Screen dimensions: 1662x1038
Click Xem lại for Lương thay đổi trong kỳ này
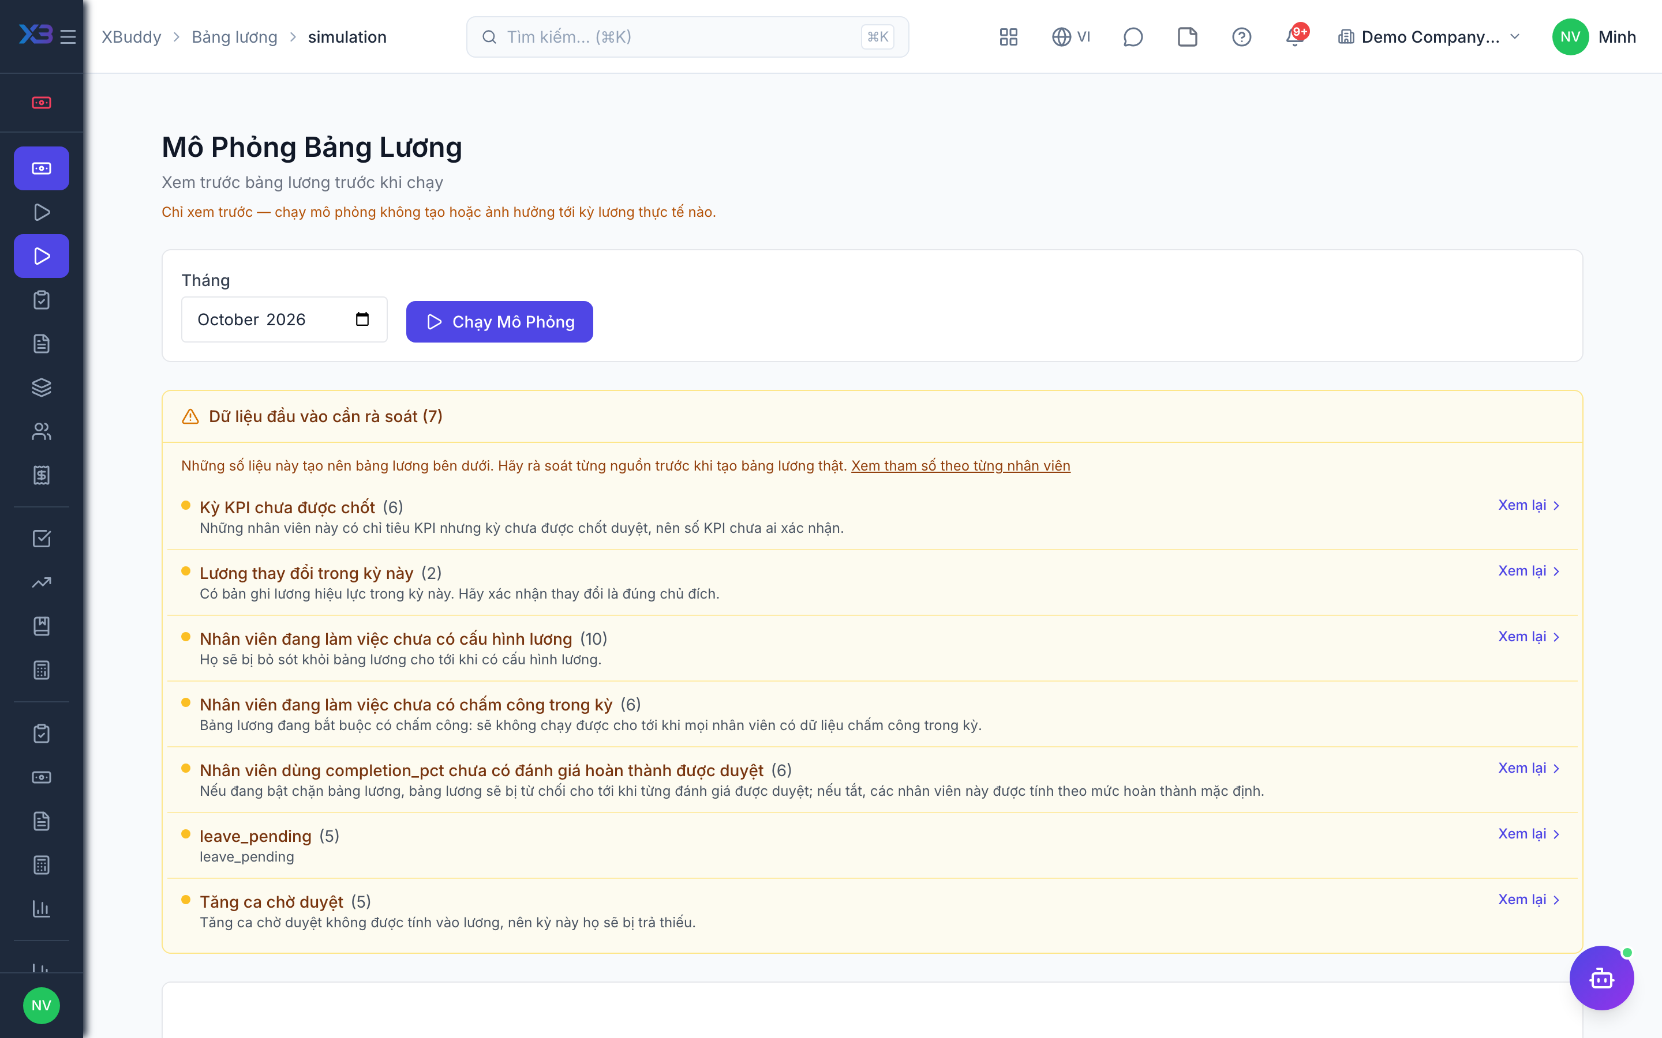click(x=1529, y=571)
